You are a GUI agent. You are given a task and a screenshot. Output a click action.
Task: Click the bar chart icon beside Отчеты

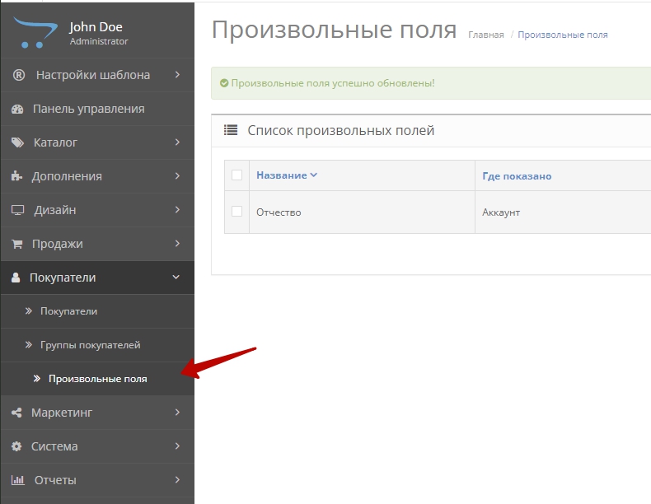pyautogui.click(x=17, y=480)
